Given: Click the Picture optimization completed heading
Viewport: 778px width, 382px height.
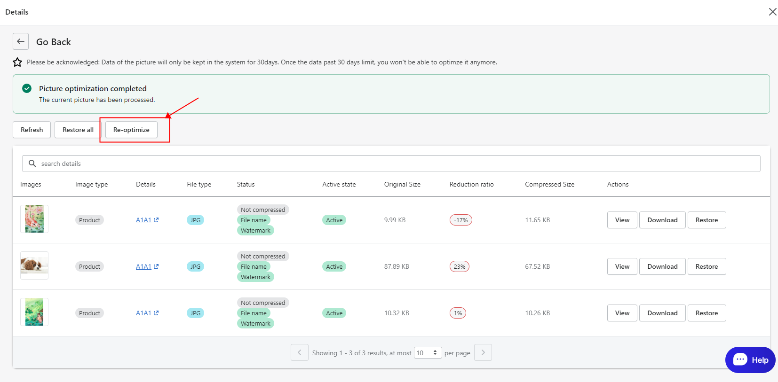Looking at the screenshot, I should point(93,88).
